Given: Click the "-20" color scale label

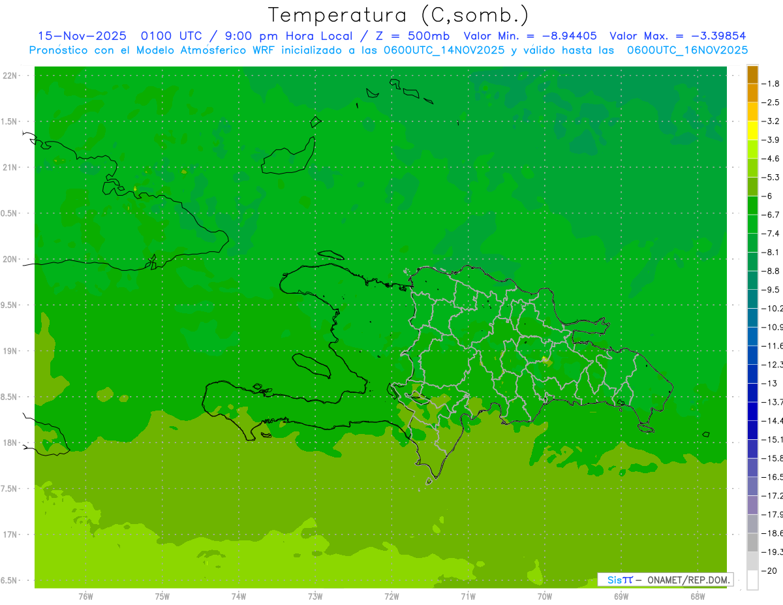Looking at the screenshot, I should click(769, 571).
